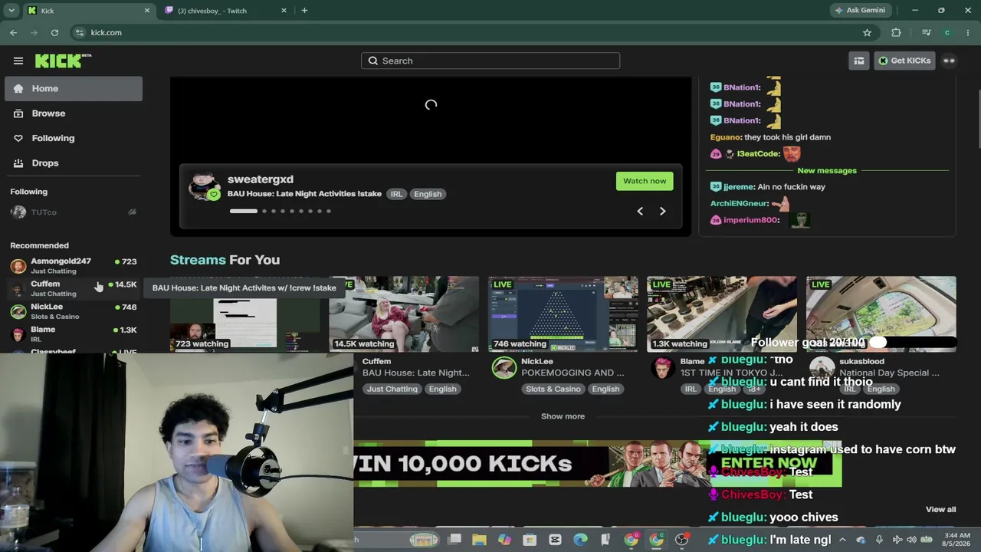This screenshot has height=552, width=981.
Task: Click the Kick logo in the header
Action: click(x=63, y=61)
